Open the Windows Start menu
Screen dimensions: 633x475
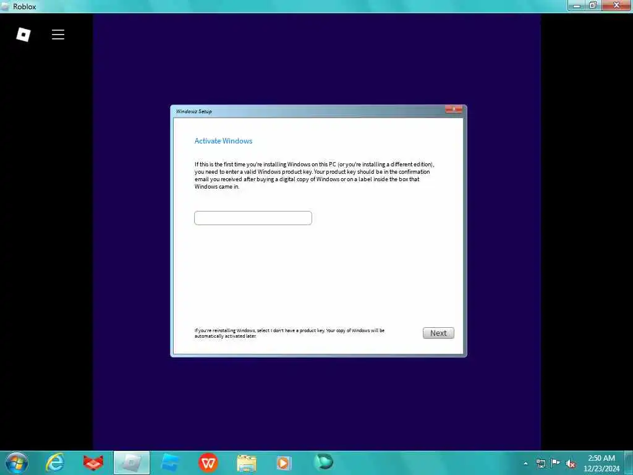tap(17, 463)
